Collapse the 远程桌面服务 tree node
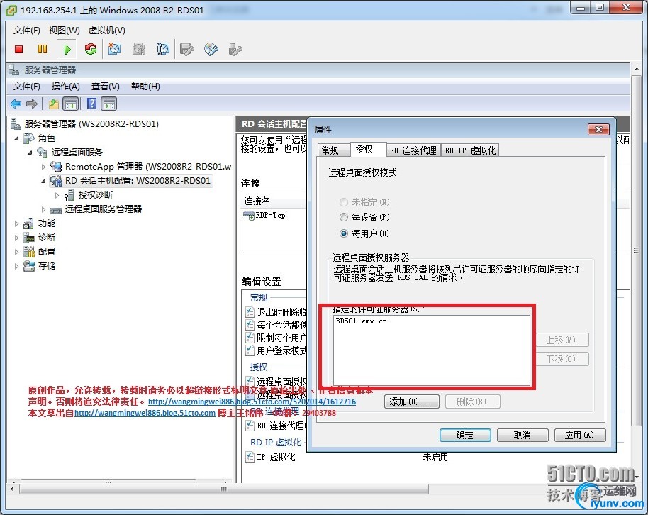 [x=30, y=153]
